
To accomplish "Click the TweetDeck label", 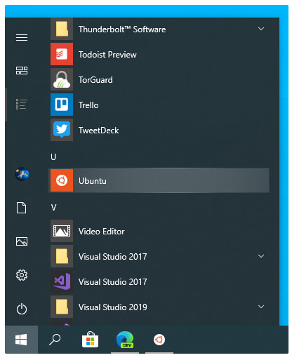I will pyautogui.click(x=98, y=131).
